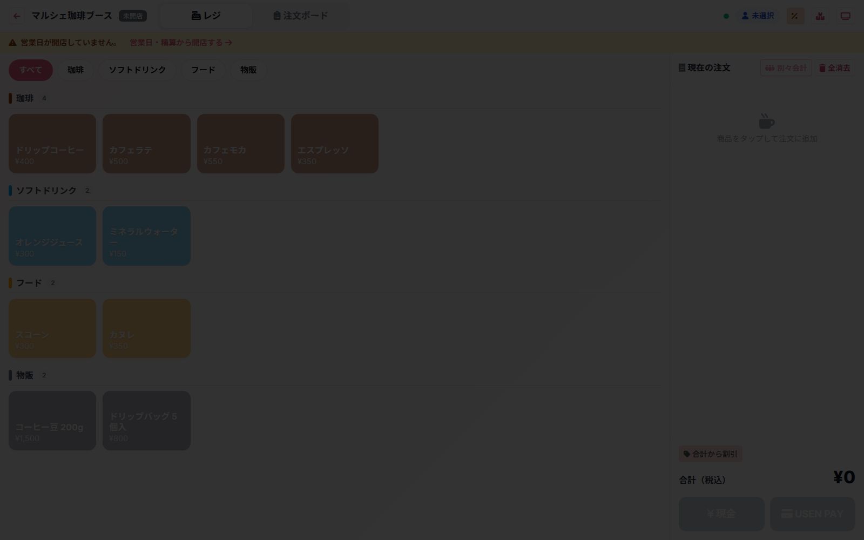864x540 pixels.
Task: Open the customer display monitor icon
Action: [x=846, y=16]
